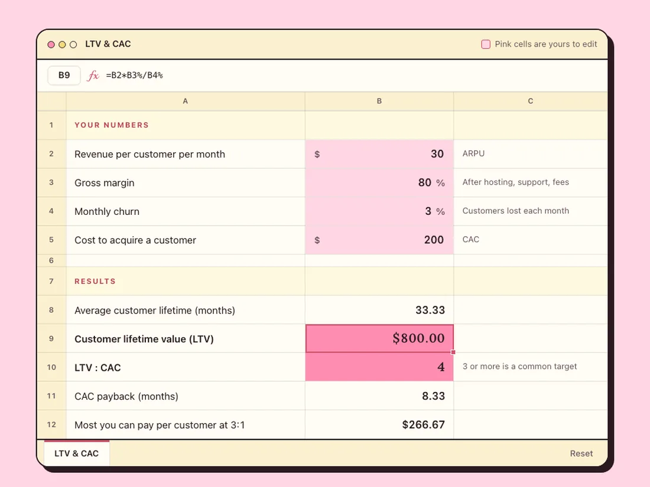Click 'Customers lost each month' note
This screenshot has height=487, width=650.
tap(516, 211)
